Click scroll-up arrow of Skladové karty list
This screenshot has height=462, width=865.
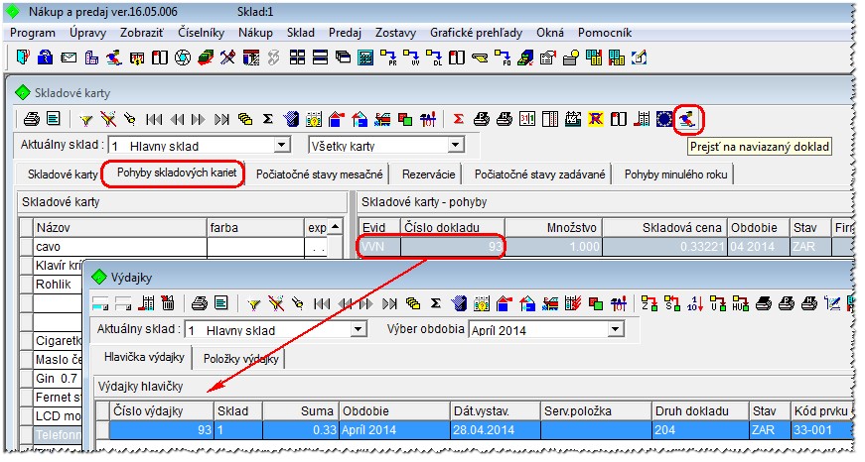335,227
